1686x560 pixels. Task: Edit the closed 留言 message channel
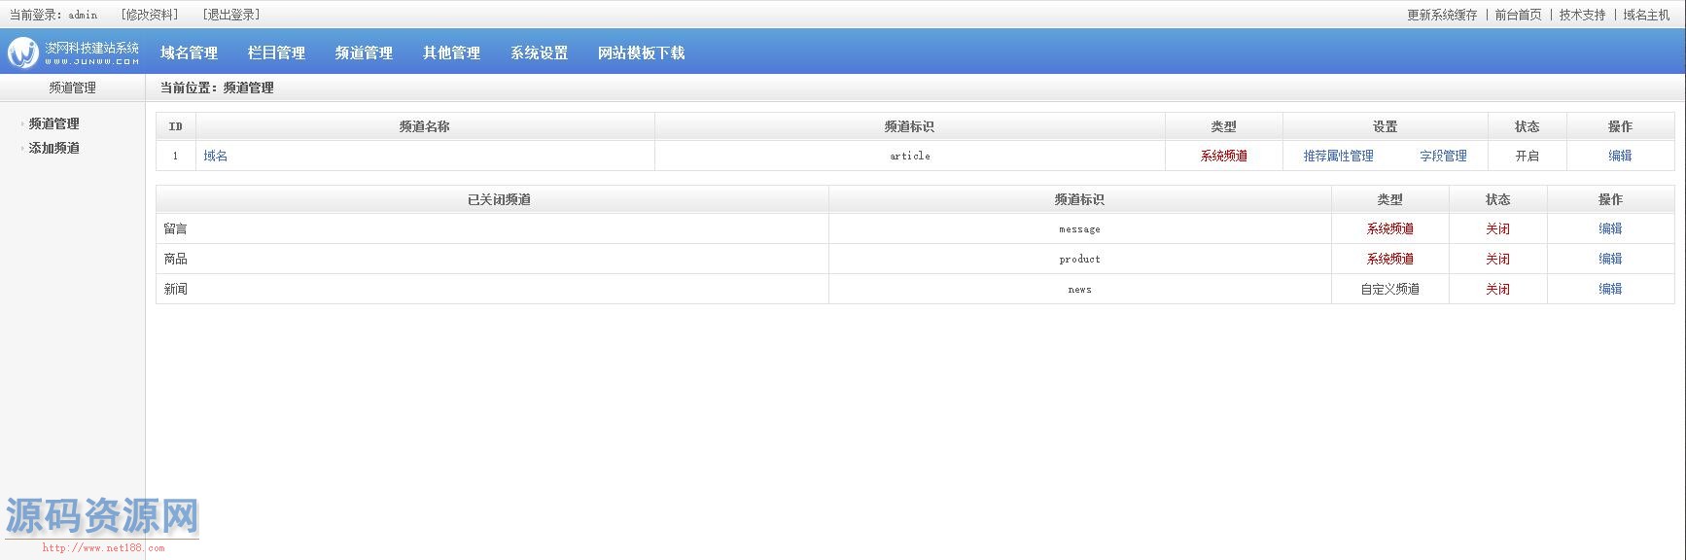click(x=1610, y=228)
